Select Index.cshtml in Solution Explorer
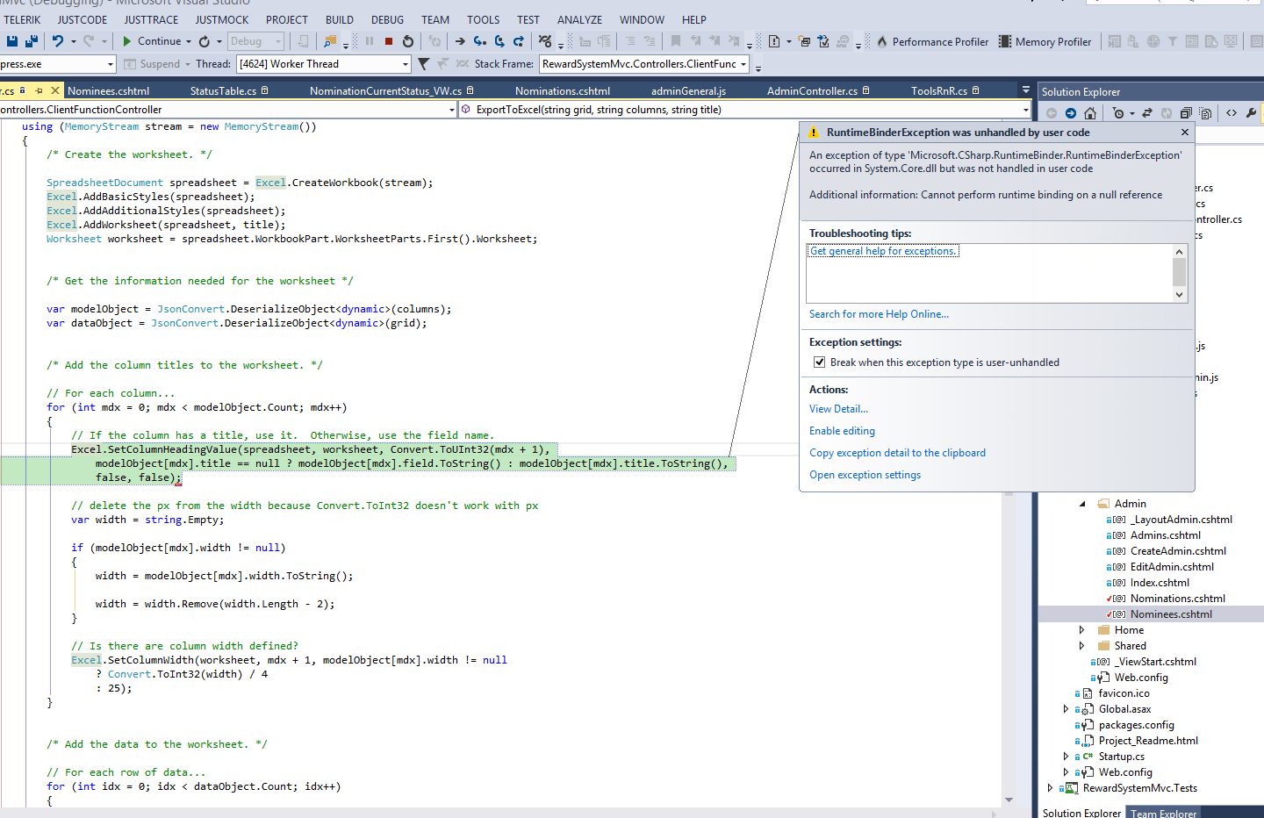This screenshot has width=1264, height=818. pos(1160,583)
